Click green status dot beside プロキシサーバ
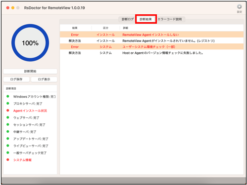 pos(8,103)
